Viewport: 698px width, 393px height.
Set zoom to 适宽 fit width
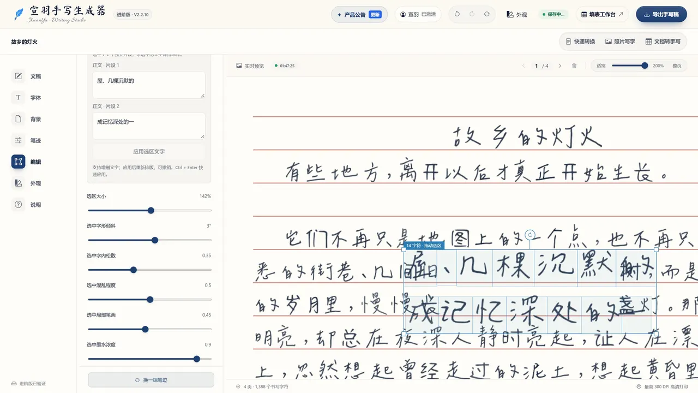click(x=601, y=65)
